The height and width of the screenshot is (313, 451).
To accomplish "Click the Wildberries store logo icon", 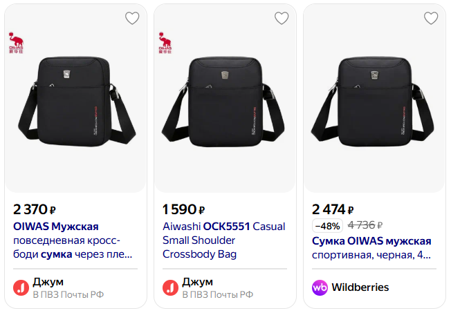I will [x=320, y=287].
